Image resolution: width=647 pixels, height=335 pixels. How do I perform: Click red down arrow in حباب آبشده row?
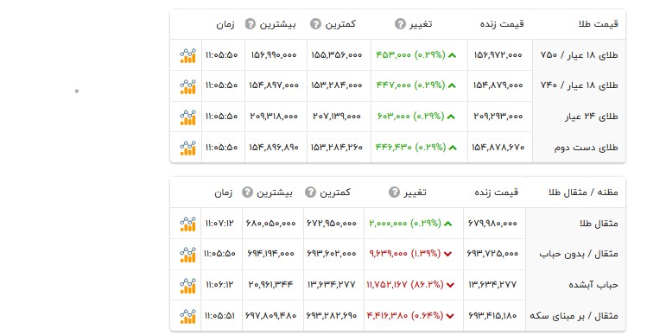pyautogui.click(x=450, y=285)
